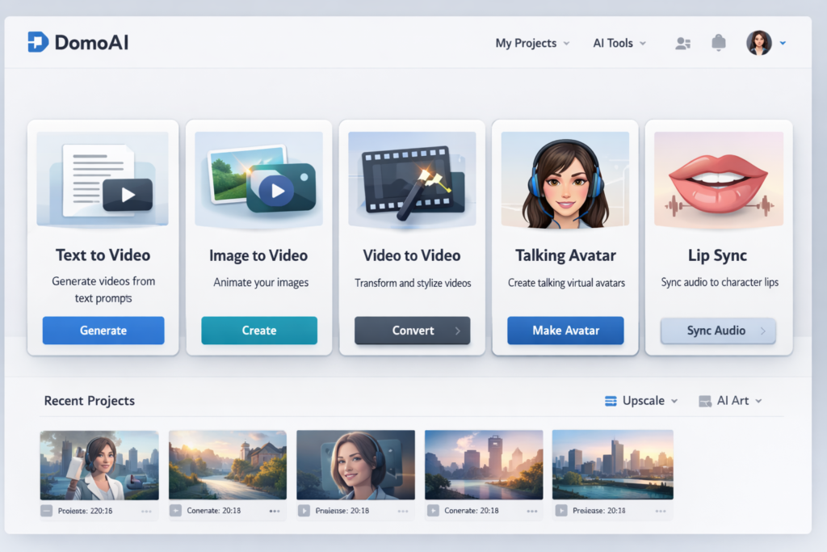This screenshot has width=827, height=552.
Task: Click the Generate button
Action: (x=103, y=331)
